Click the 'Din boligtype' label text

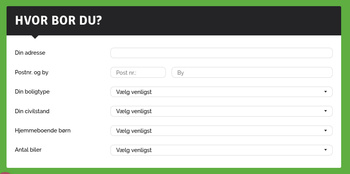point(32,92)
